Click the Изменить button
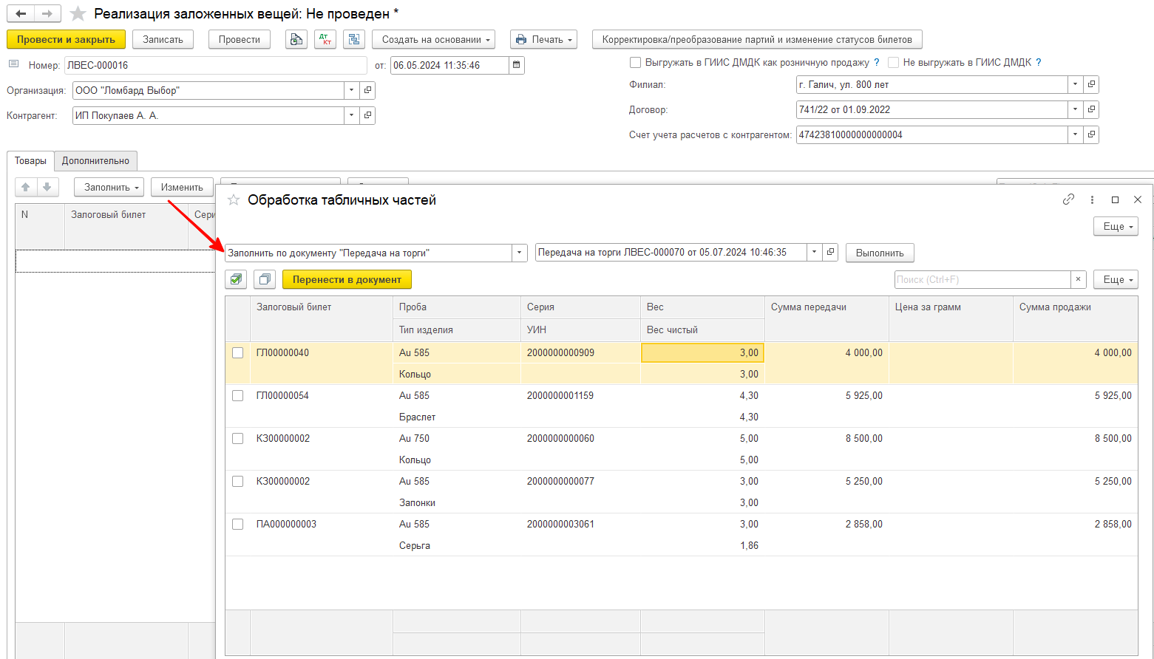This screenshot has height=659, width=1154. coord(182,187)
